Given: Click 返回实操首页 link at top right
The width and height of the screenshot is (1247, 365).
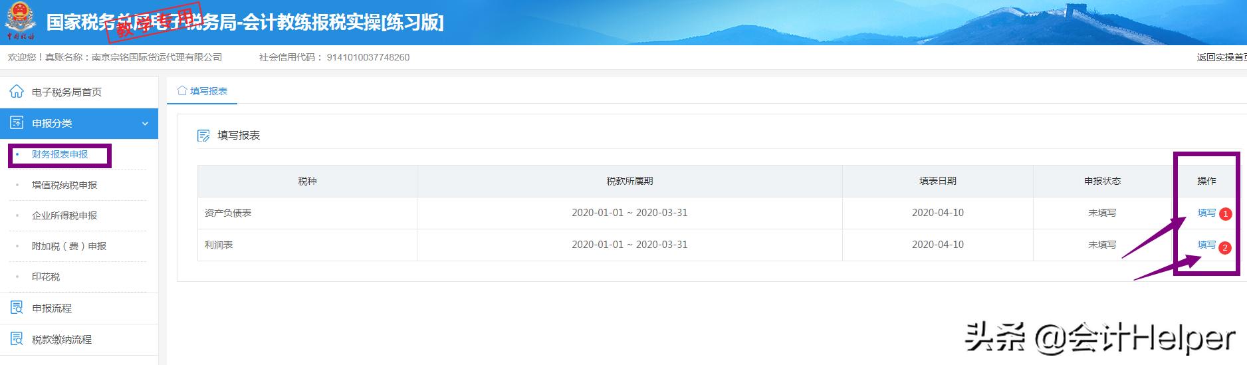Looking at the screenshot, I should click(x=1222, y=57).
